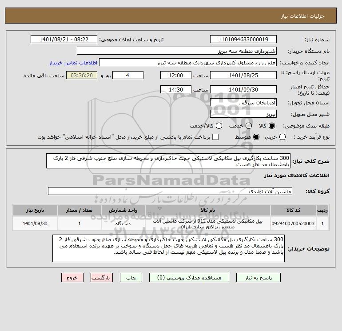Tick the اسناد خزانه اسلامی payment checkbox
The width and height of the screenshot is (342, 331).
click(215, 137)
